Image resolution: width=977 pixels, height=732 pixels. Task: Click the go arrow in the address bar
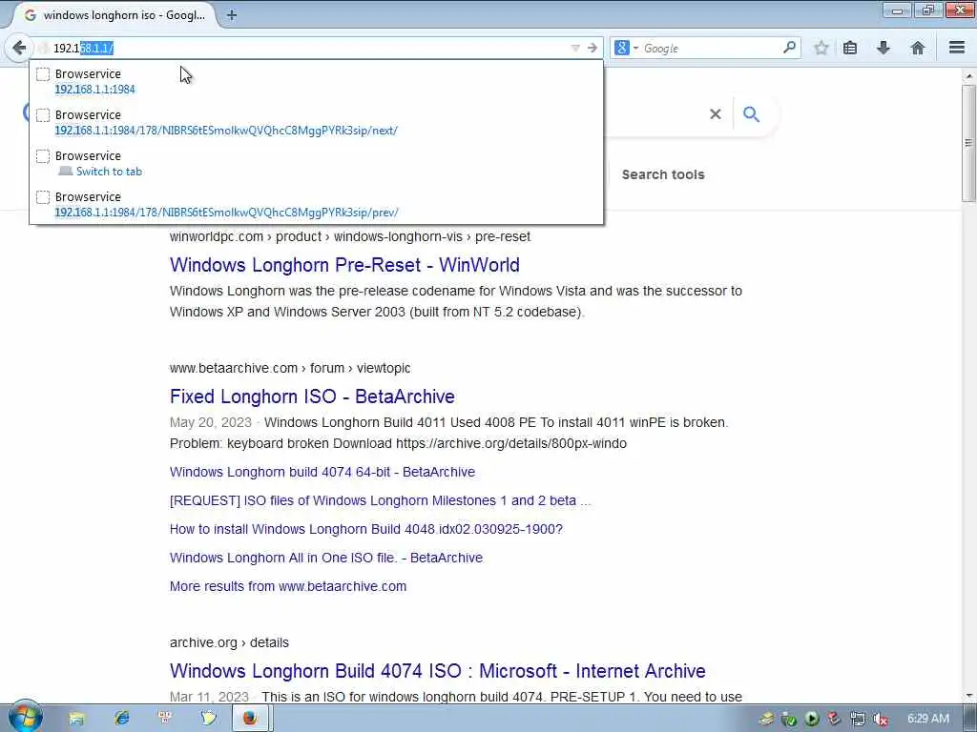[x=592, y=48]
